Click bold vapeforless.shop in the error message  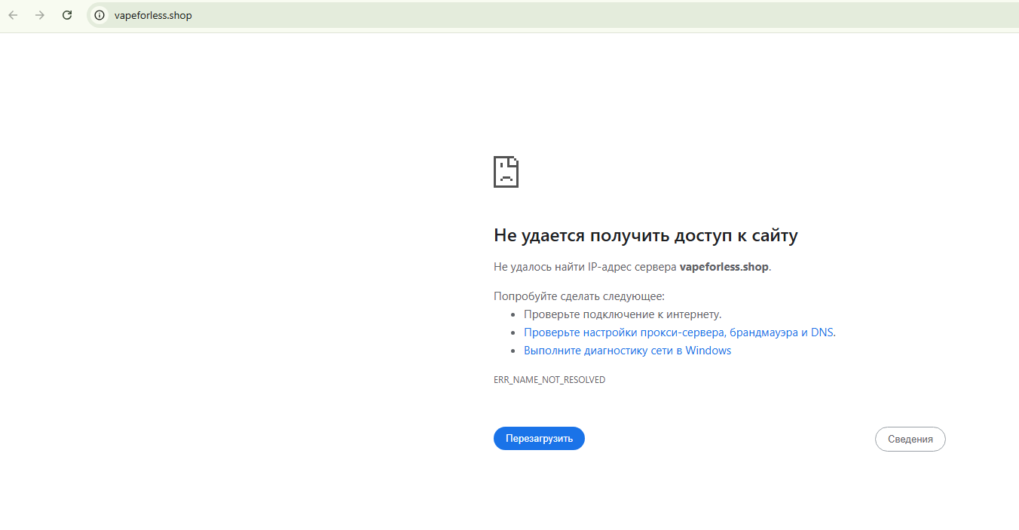724,267
